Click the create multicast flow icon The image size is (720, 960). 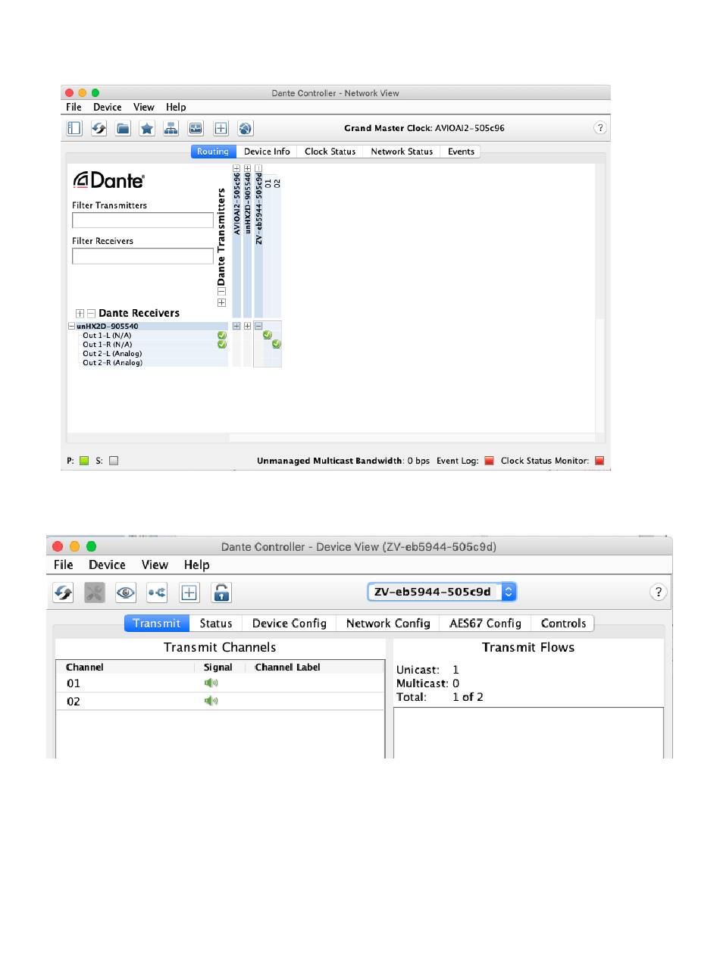[x=158, y=593]
